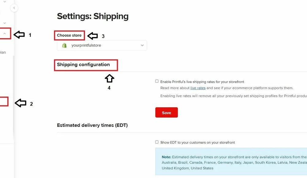Click the Shipping configuration heading
This screenshot has height=178, width=307.
coord(83,64)
